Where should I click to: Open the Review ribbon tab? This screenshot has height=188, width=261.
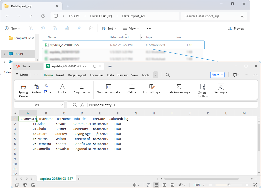(122, 75)
